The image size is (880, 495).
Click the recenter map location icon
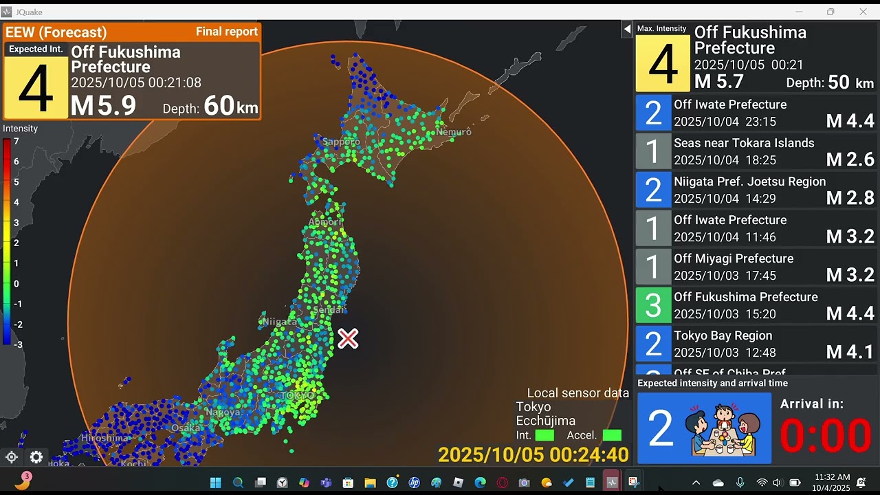(x=12, y=457)
